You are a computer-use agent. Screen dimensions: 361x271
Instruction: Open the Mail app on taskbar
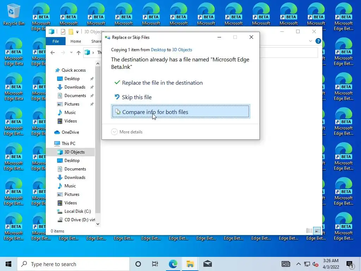pyautogui.click(x=207, y=264)
